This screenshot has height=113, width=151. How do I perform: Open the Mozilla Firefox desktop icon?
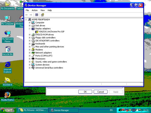pos(8,95)
